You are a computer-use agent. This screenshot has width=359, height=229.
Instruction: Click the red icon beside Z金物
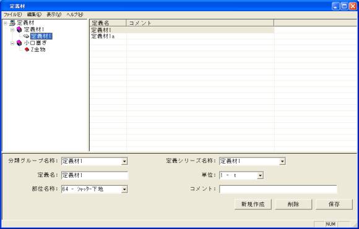coord(27,49)
